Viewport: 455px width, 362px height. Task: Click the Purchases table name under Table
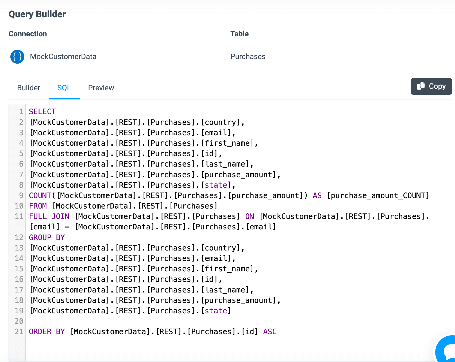(248, 57)
